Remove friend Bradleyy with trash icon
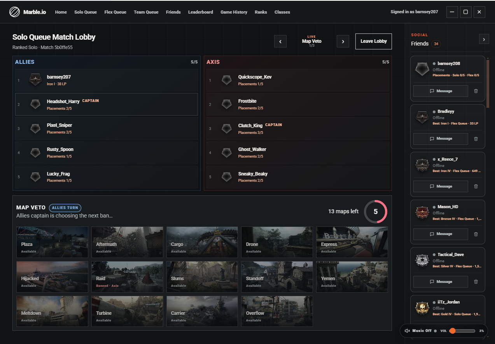495x344 pixels. [x=476, y=139]
